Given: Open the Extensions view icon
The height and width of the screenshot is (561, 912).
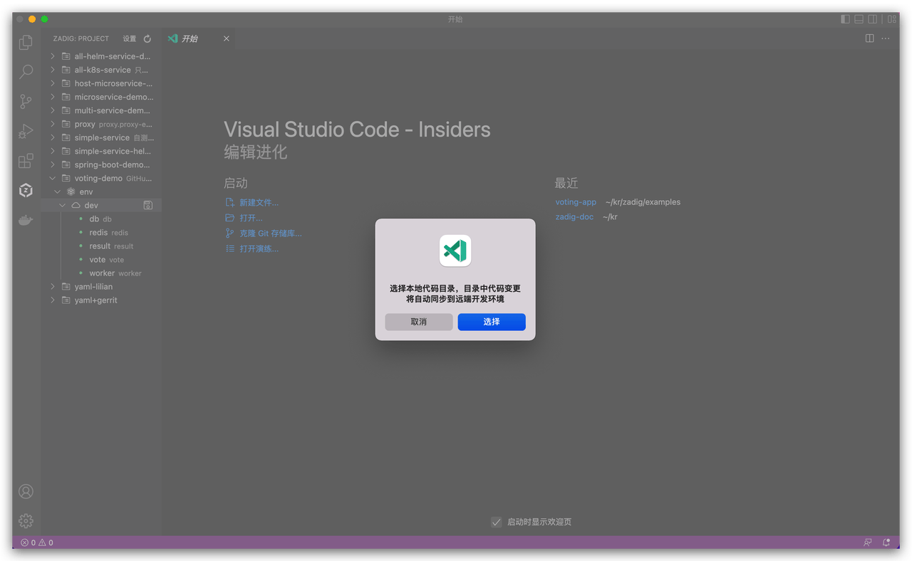Looking at the screenshot, I should point(26,161).
